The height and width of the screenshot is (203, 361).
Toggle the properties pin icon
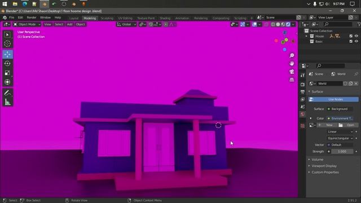tap(356, 74)
